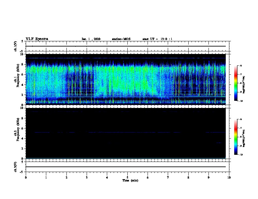Click ch.2 color bar tick "-9"

pos(240,146)
